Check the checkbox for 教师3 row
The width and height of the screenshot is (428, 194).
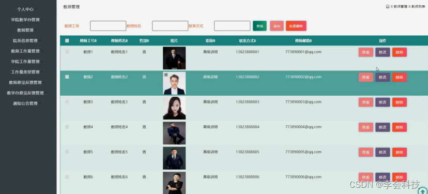click(x=67, y=101)
